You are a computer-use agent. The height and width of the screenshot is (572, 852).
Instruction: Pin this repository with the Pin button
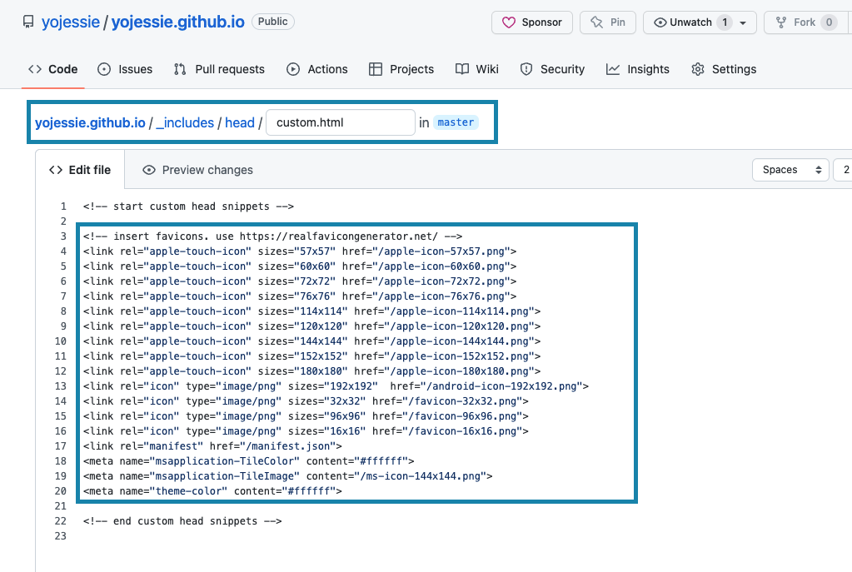pyautogui.click(x=607, y=22)
